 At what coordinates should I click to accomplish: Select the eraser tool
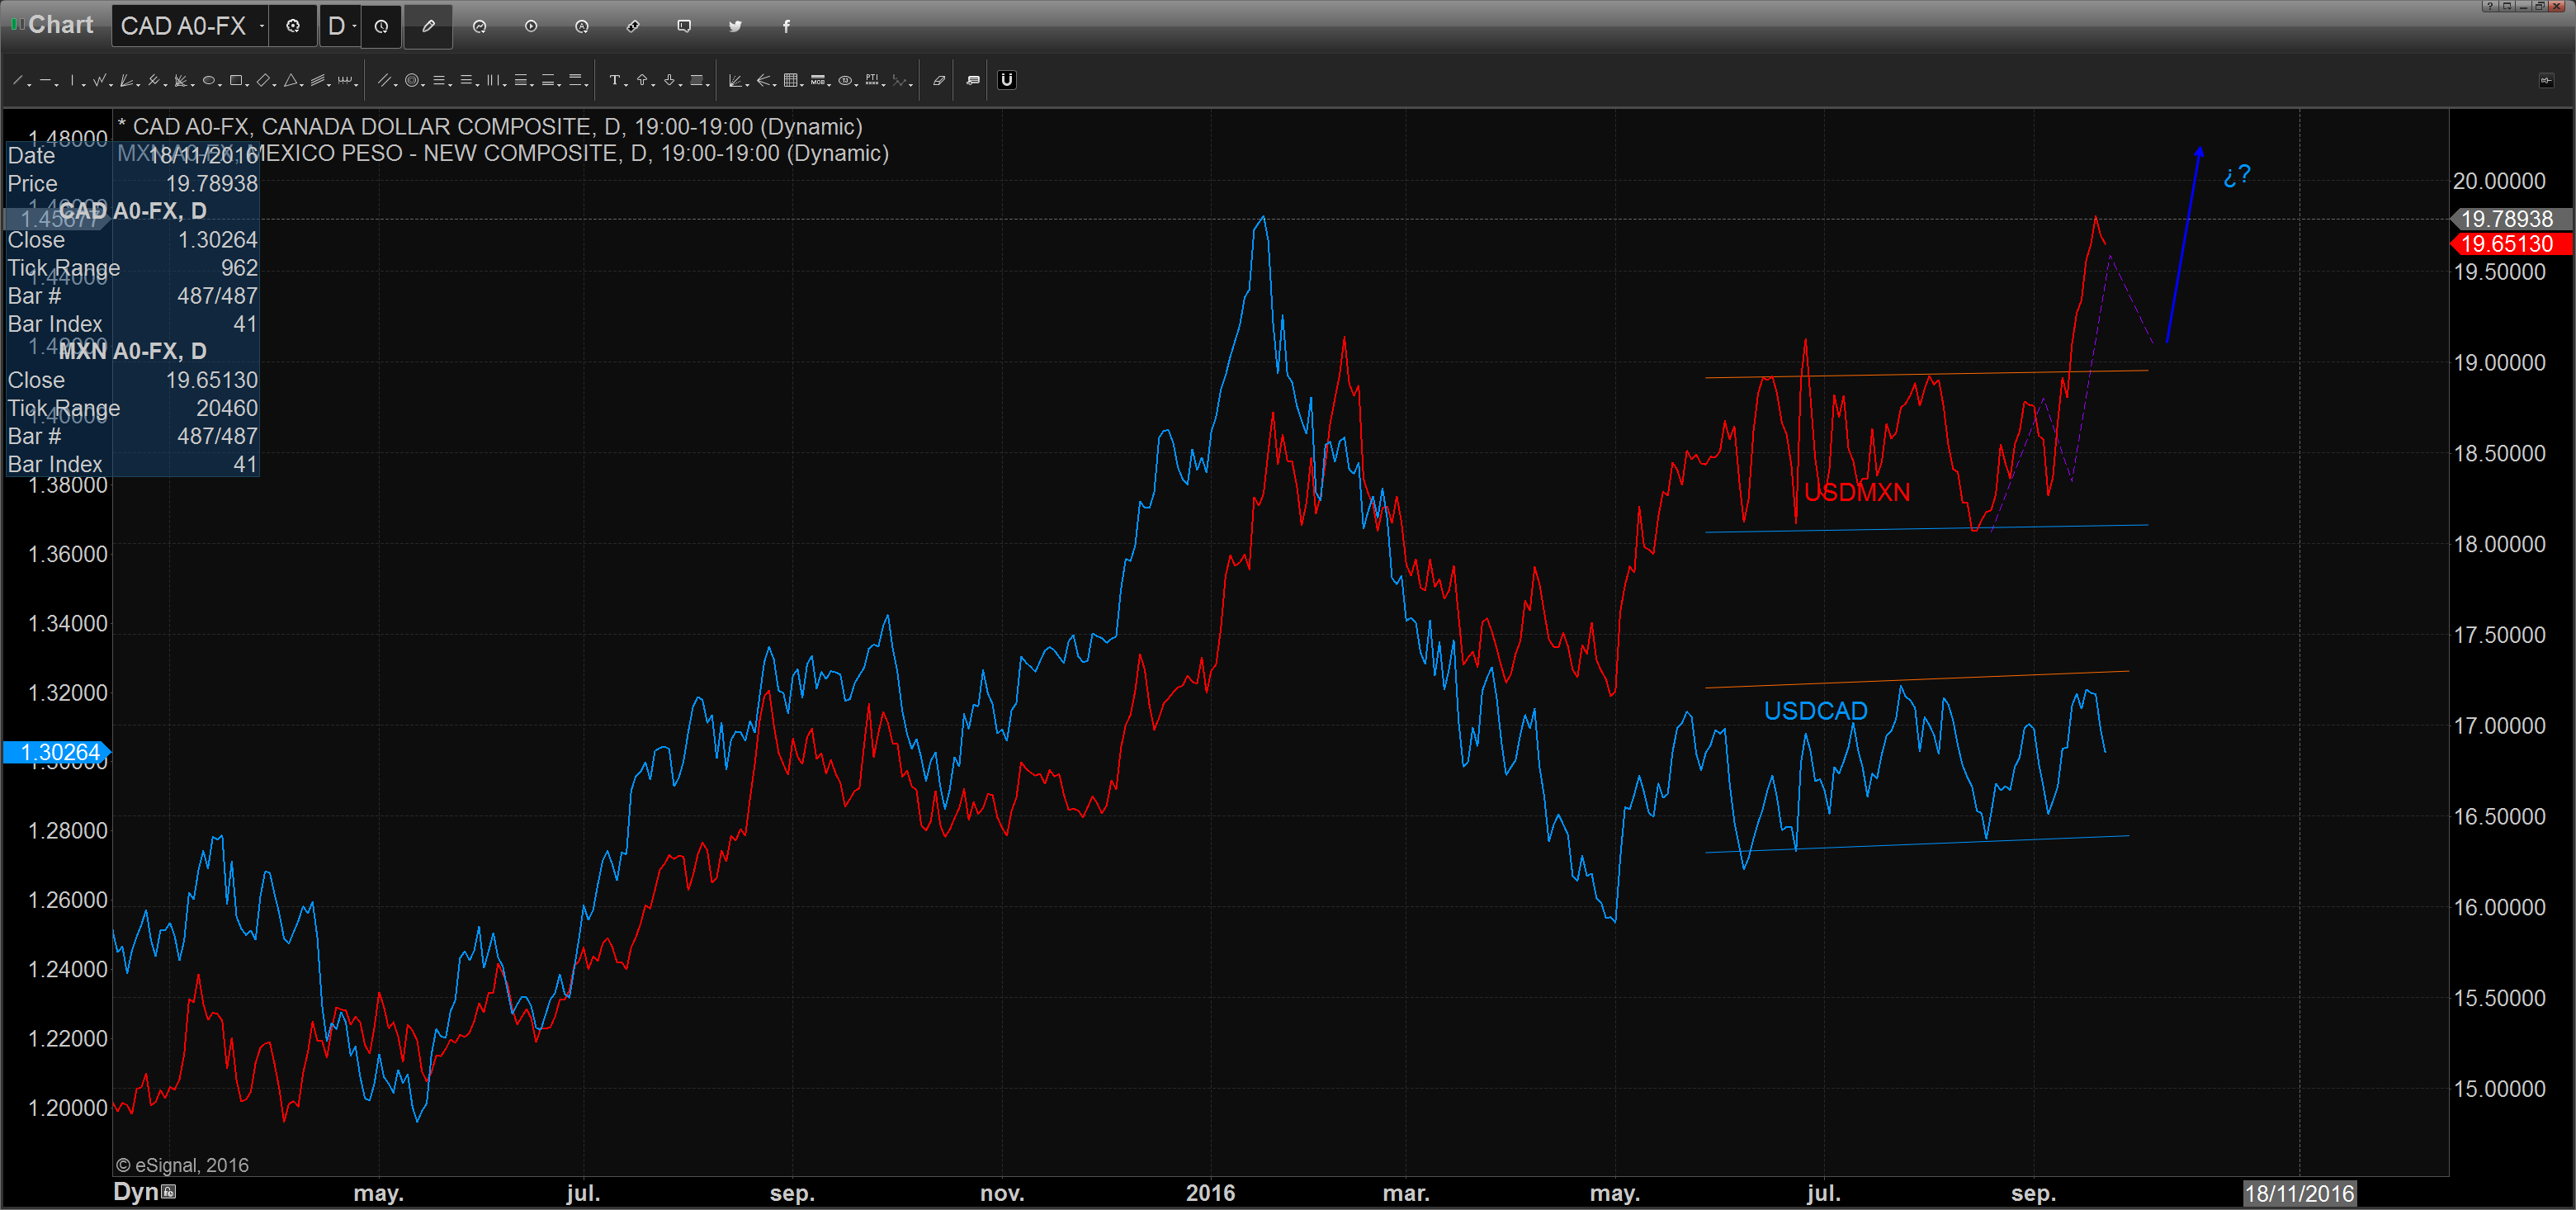(939, 80)
